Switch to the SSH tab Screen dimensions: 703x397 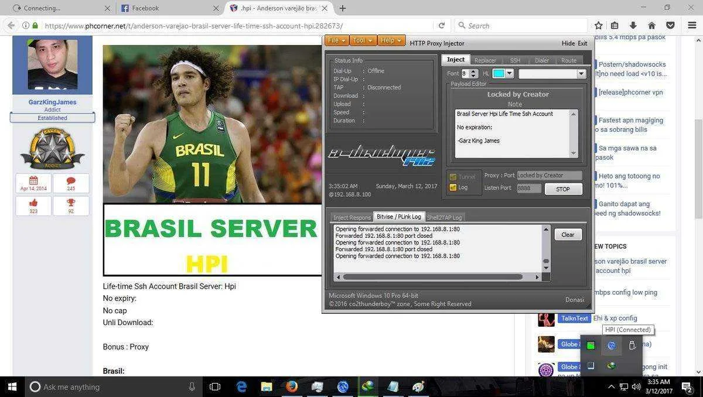pyautogui.click(x=515, y=60)
